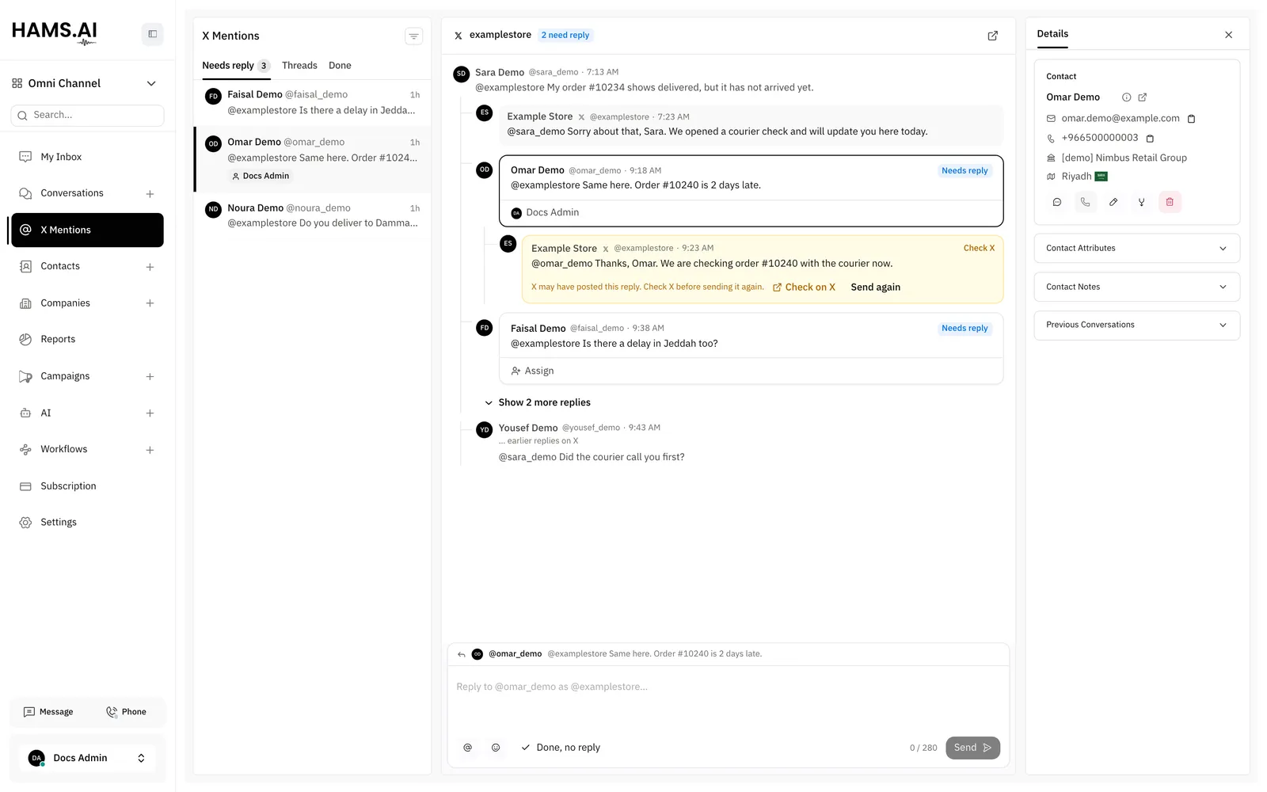Open the X Mentions filter icon
The width and height of the screenshot is (1267, 792).
(413, 36)
